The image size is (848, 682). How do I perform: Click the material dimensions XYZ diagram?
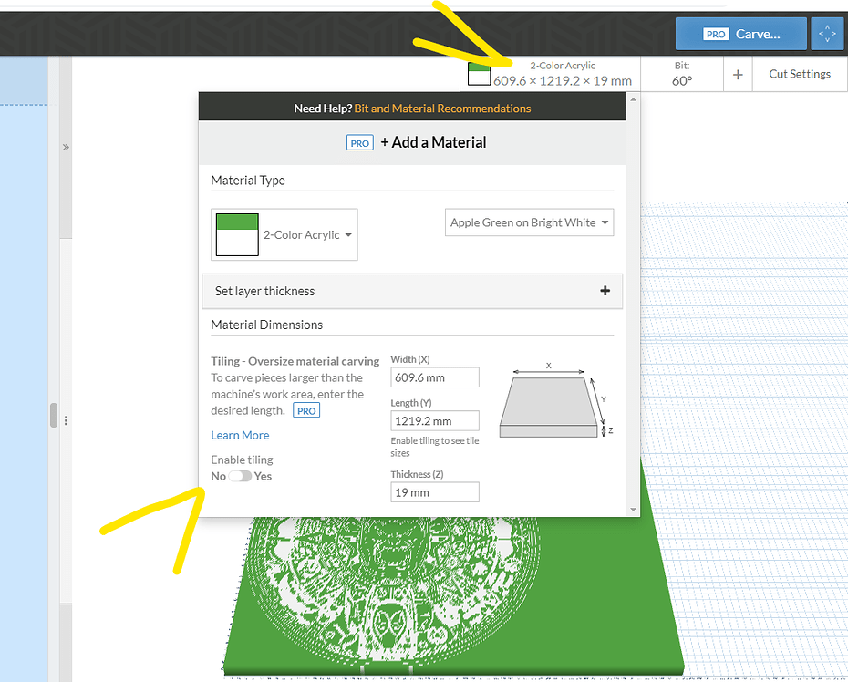(x=553, y=399)
